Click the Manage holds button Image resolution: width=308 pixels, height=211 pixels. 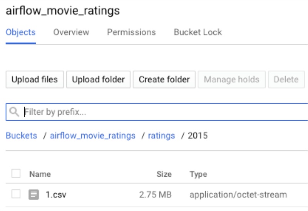coord(231,80)
